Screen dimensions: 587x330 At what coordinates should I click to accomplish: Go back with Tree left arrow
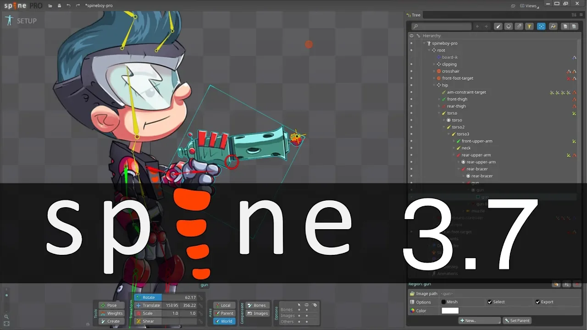(477, 27)
